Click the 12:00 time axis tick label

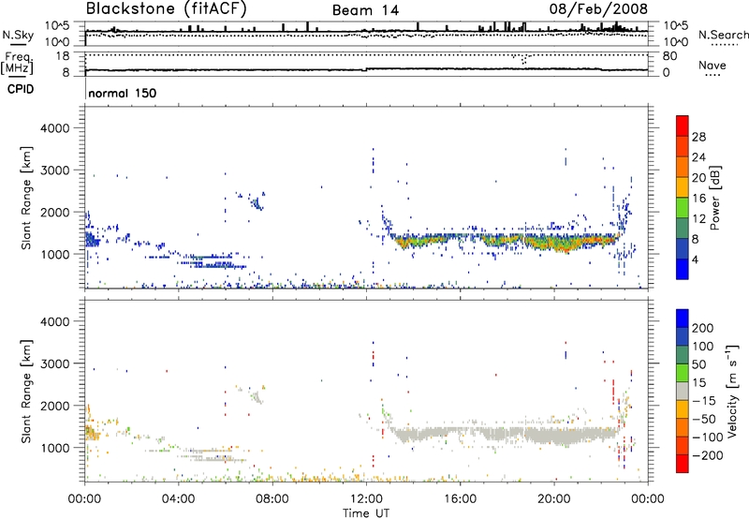[x=366, y=499]
